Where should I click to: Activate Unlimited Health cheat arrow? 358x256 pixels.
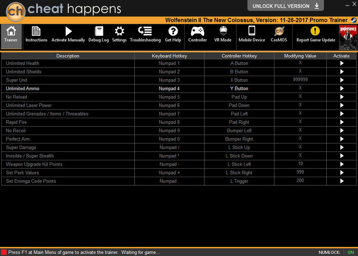[342, 63]
